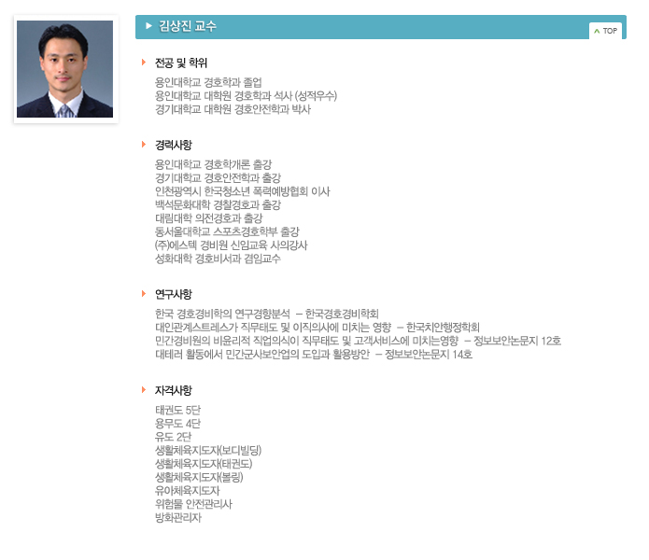Click the 경력사항 heading
The image size is (649, 560).
coord(174,145)
